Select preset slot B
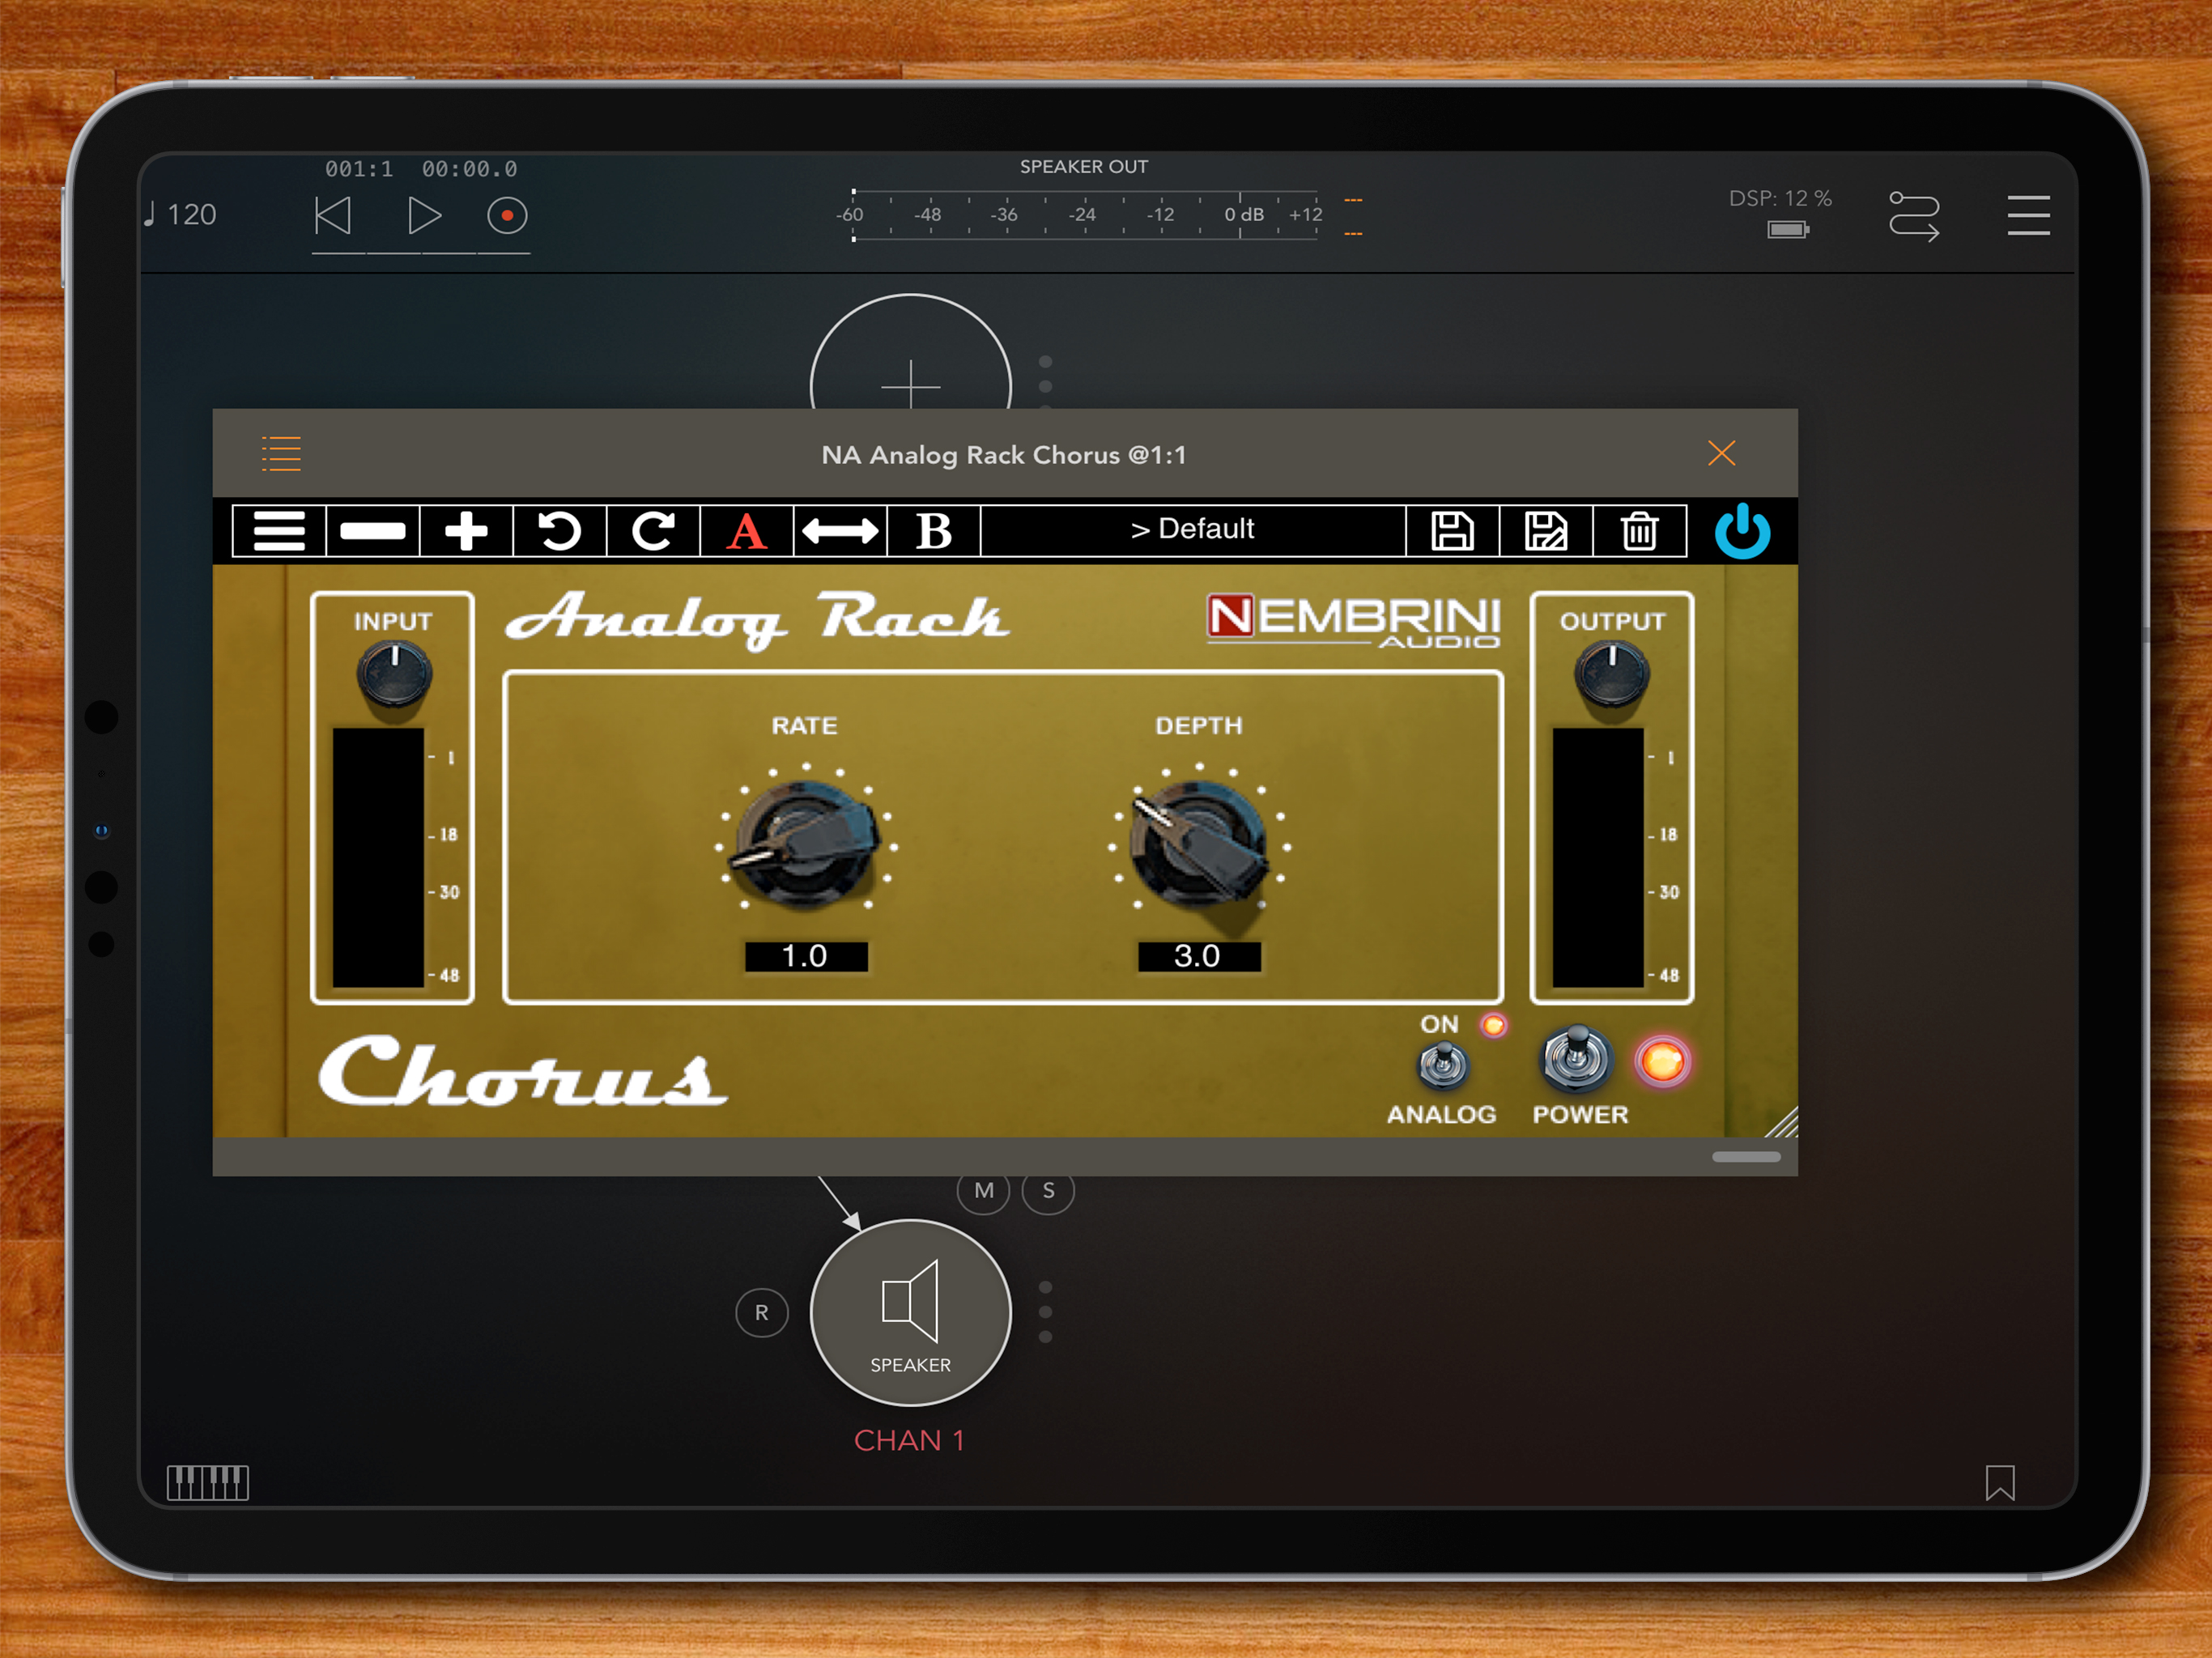Image resolution: width=2212 pixels, height=1658 pixels. [x=933, y=530]
